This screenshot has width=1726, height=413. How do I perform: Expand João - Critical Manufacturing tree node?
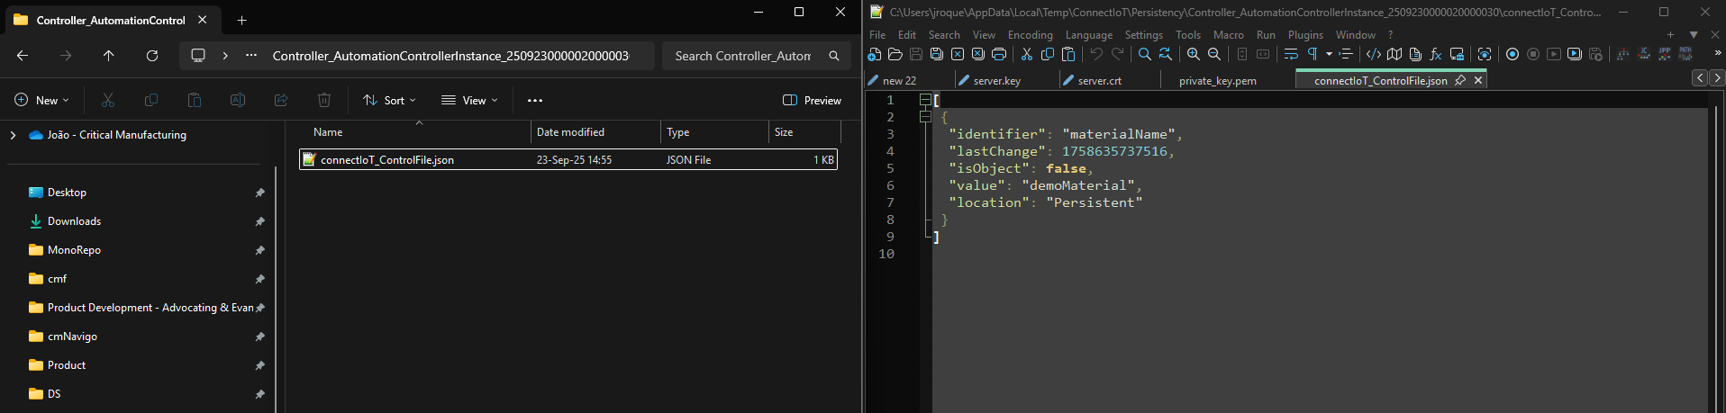click(13, 135)
